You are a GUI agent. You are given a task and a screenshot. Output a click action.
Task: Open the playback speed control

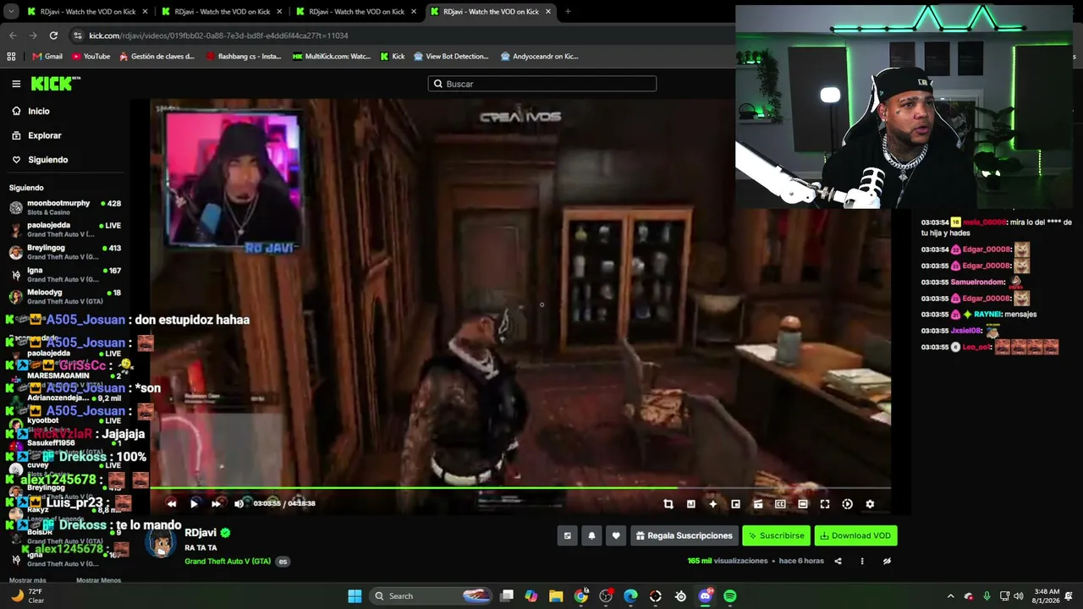pos(847,504)
